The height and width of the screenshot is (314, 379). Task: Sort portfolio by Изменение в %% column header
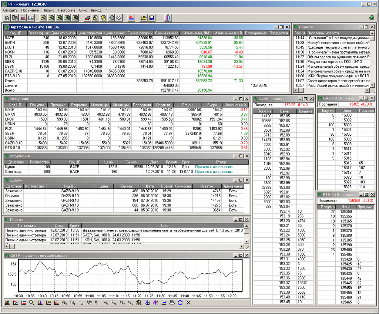228,33
